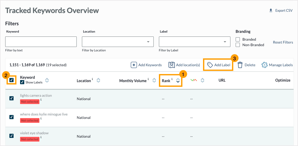The width and height of the screenshot is (298, 146).
Task: Click info icon next to Monthly Volume
Action: pyautogui.click(x=148, y=79)
